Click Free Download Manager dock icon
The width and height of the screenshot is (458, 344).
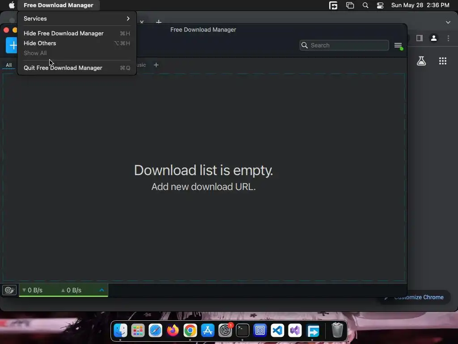[x=313, y=331]
